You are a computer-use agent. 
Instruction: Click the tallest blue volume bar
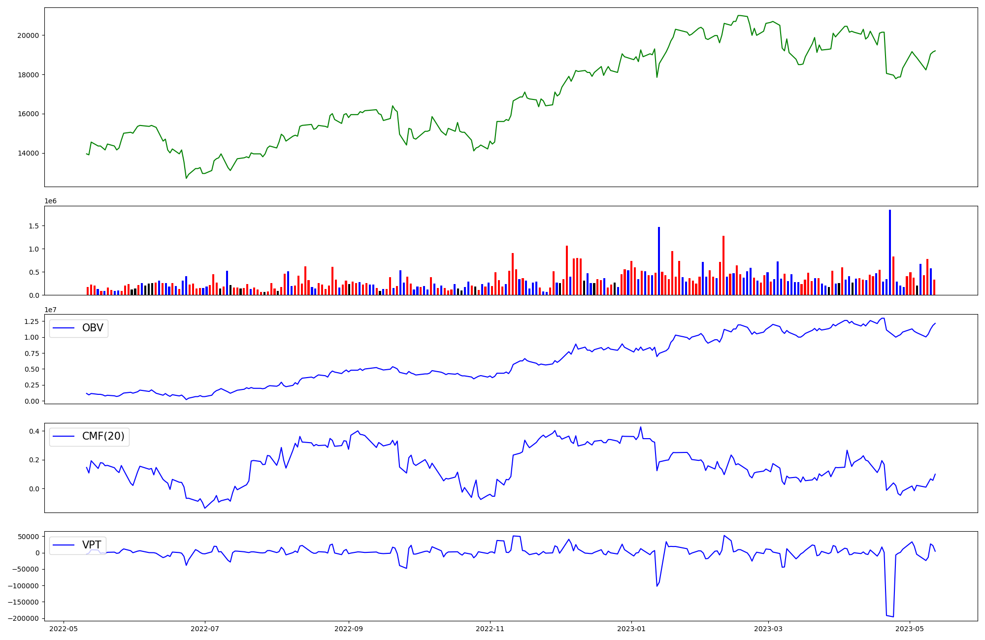point(890,252)
